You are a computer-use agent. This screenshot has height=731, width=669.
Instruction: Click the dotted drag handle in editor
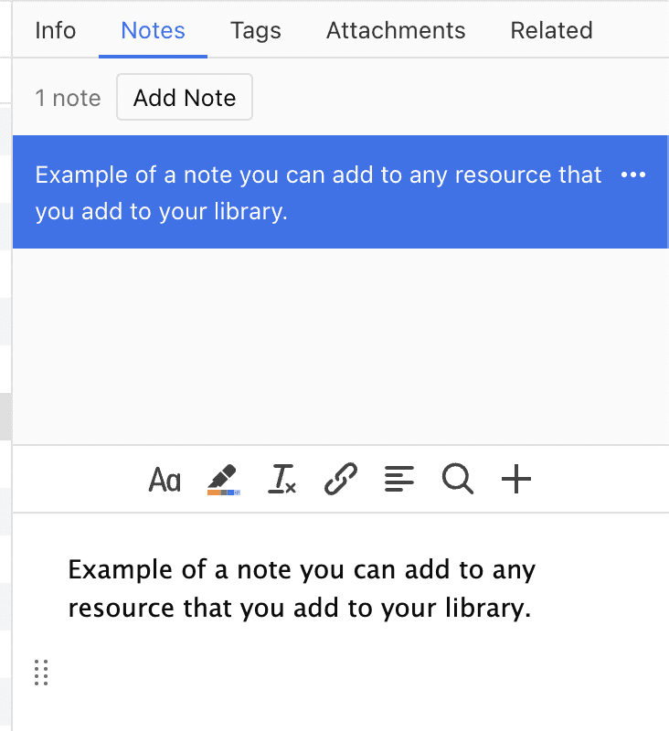pos(41,673)
